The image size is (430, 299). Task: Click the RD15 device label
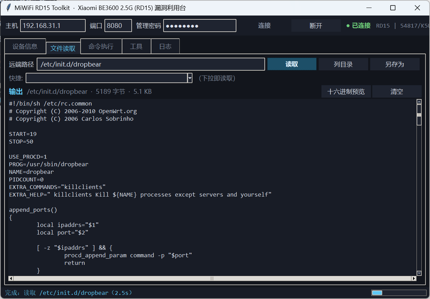[383, 26]
